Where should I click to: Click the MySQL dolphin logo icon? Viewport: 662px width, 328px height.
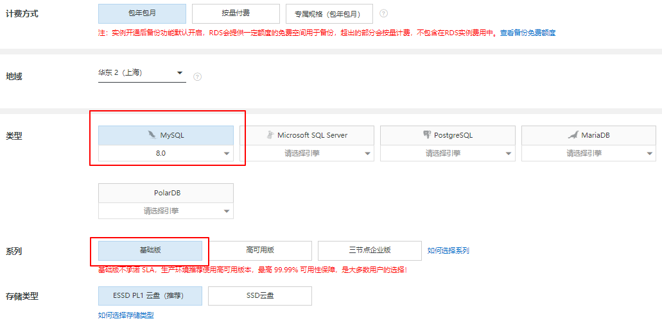click(152, 135)
